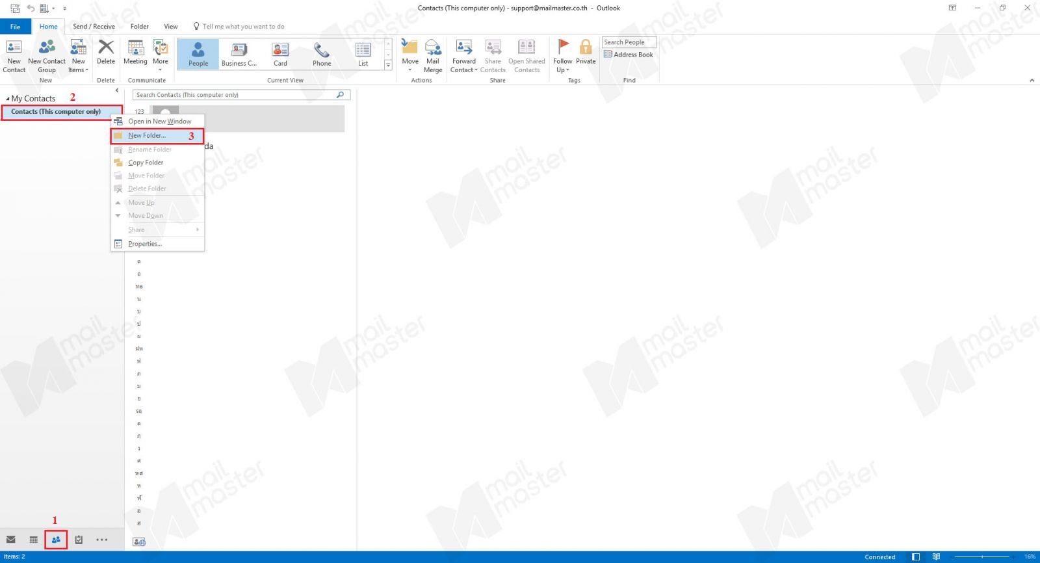Click the contact index language button
This screenshot has height=563, width=1040.
[x=139, y=542]
